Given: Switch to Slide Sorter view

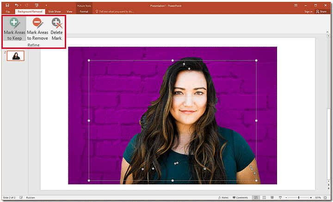Looking at the screenshot, I should coord(263,197).
